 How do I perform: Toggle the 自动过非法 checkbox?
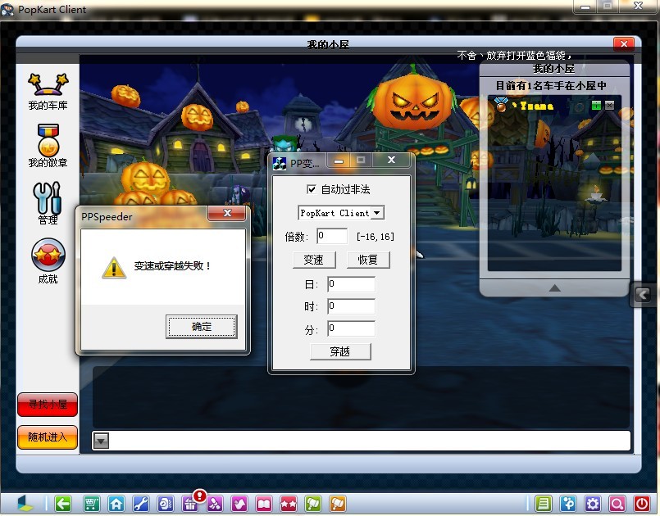312,189
